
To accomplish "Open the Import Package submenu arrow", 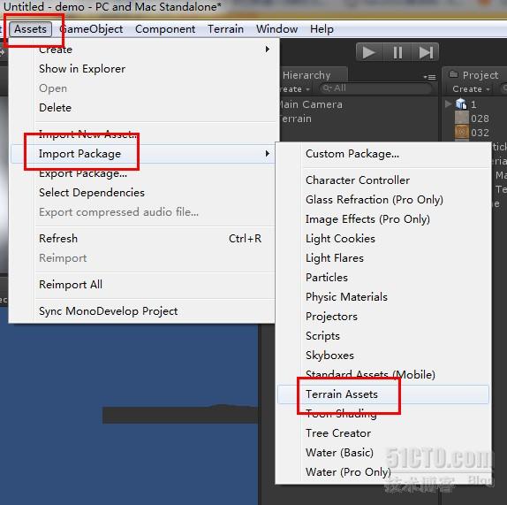I will 268,153.
